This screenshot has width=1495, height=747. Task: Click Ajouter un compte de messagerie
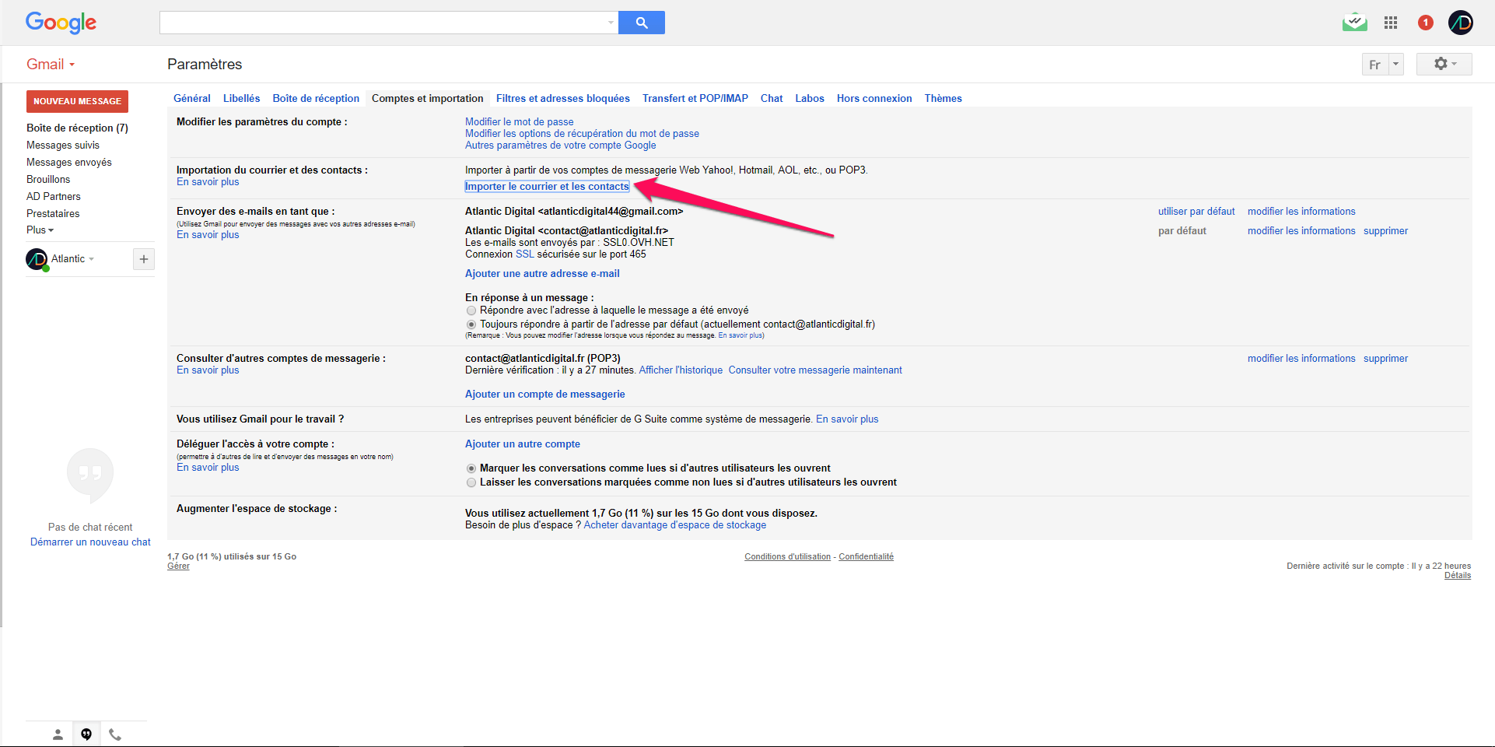(x=545, y=394)
